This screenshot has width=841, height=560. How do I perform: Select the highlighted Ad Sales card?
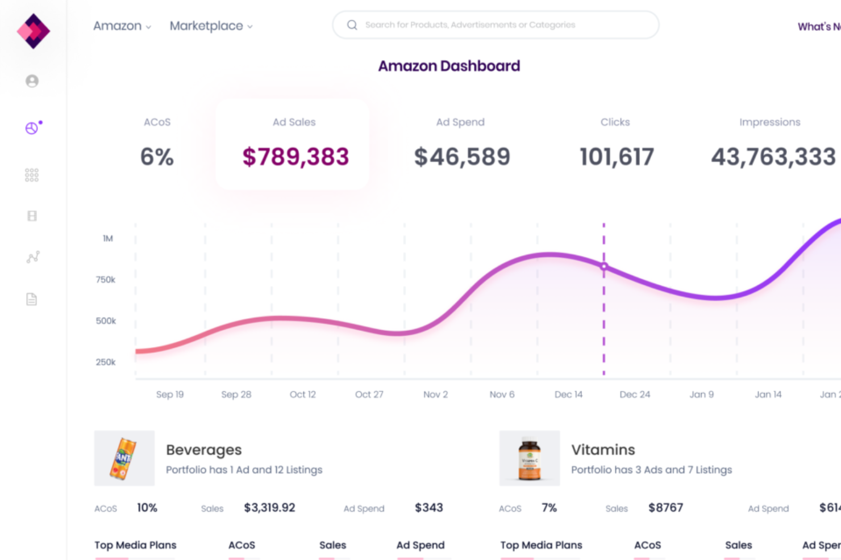coord(294,143)
